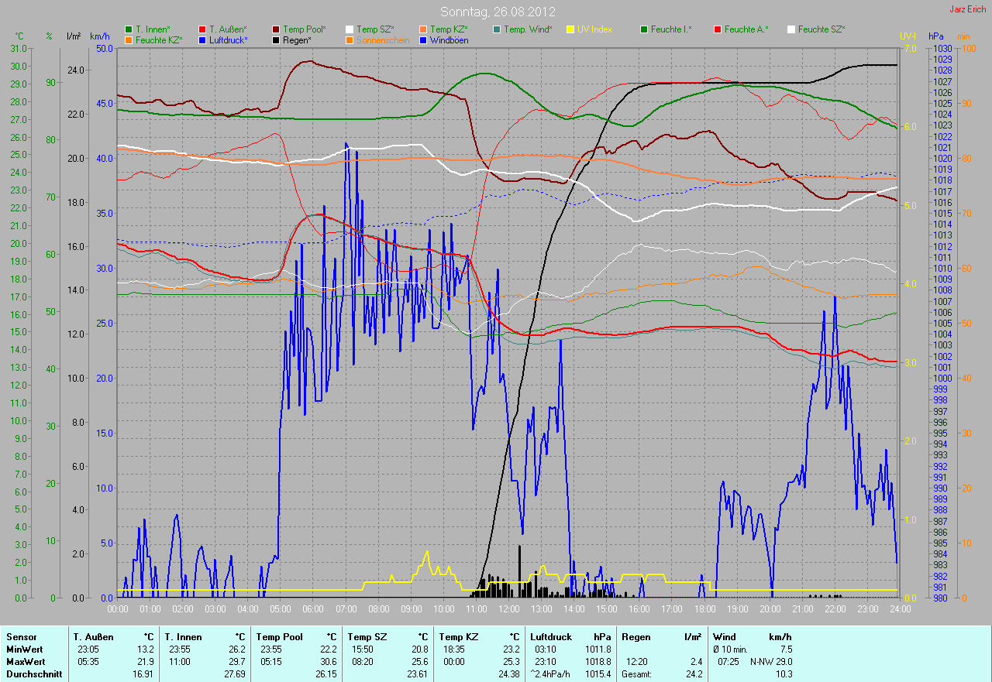Viewport: 992px width, 682px height.
Task: Click the orange Feuchte KZ legend marker
Action: 129,39
